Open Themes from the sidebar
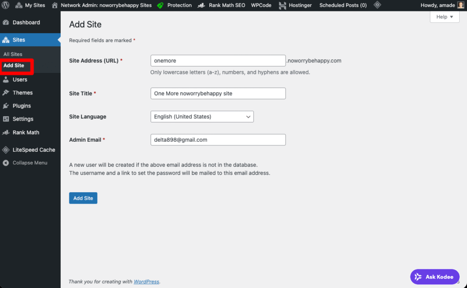Viewport: 467px width, 288px height. click(x=22, y=93)
